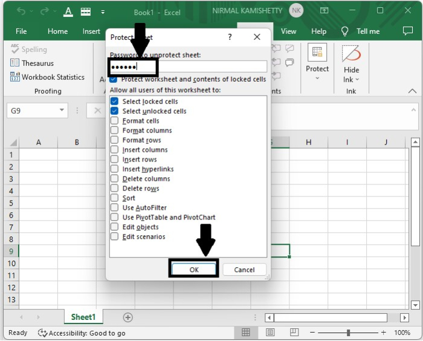Click horizontal scrollbar right arrow

(x=404, y=317)
